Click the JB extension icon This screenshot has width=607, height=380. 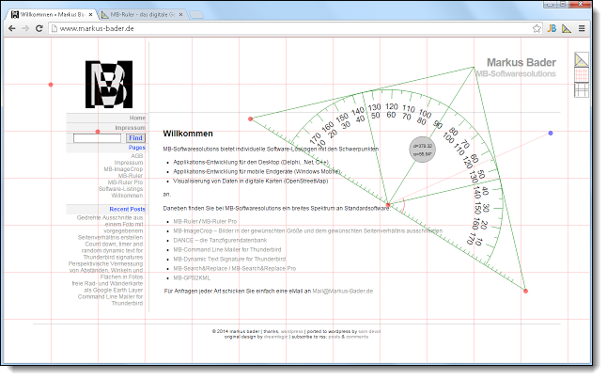[x=552, y=28]
